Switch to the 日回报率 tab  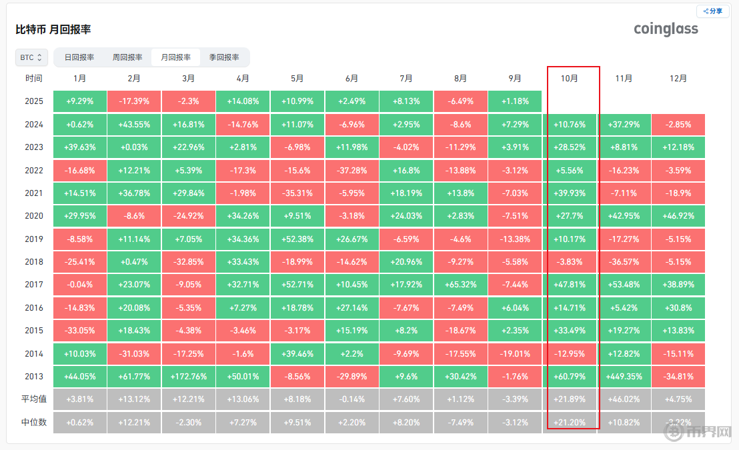click(x=79, y=57)
